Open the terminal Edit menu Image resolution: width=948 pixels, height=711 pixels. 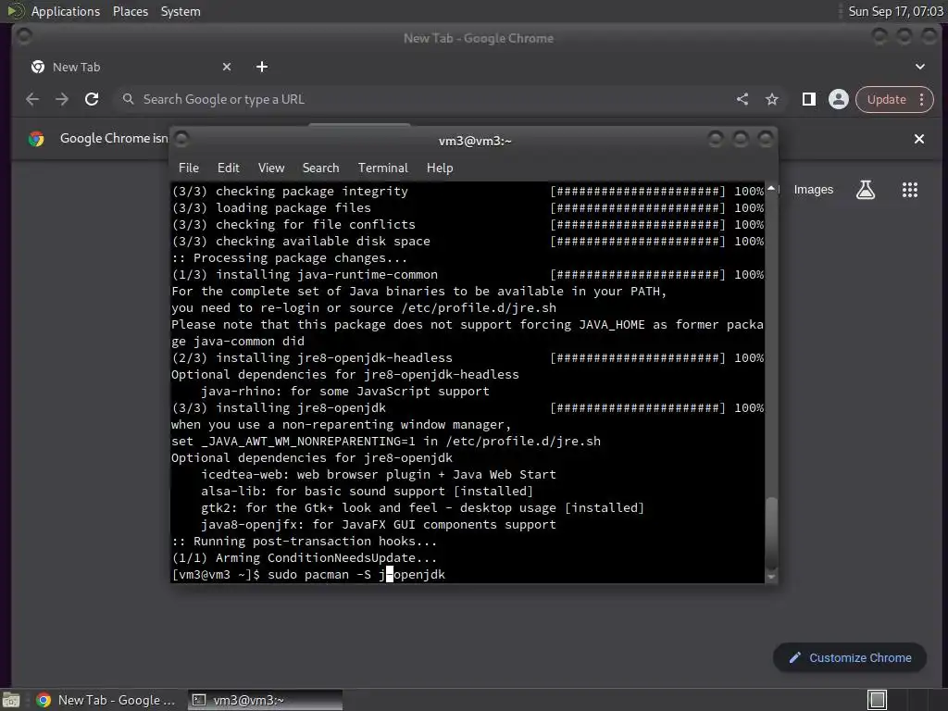[228, 168]
